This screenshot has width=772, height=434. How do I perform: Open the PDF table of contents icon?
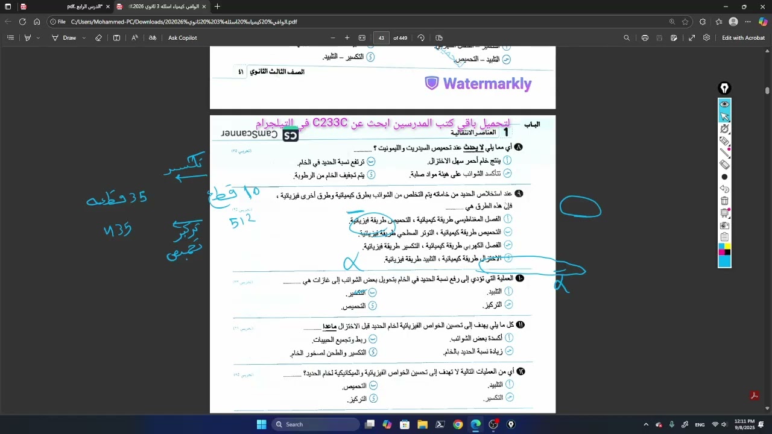click(x=10, y=37)
